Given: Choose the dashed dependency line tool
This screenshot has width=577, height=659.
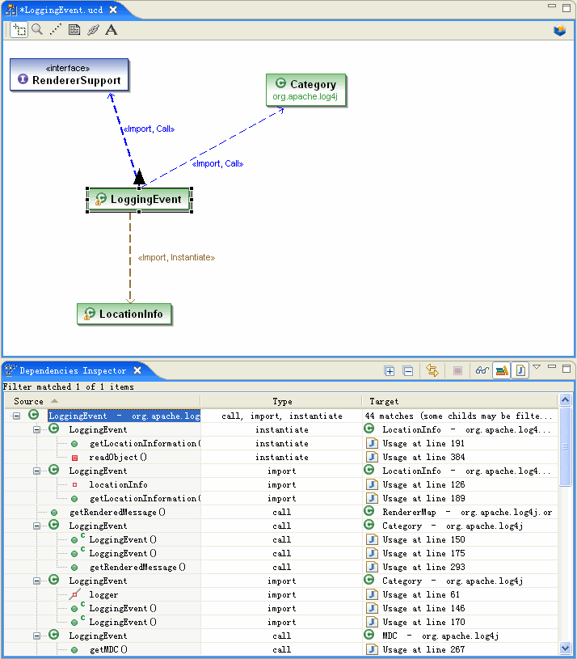Looking at the screenshot, I should point(56,30).
